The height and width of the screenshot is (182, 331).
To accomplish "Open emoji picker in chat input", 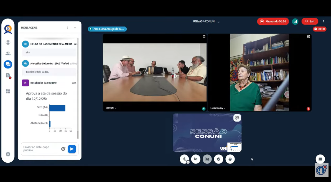I will 63,149.
